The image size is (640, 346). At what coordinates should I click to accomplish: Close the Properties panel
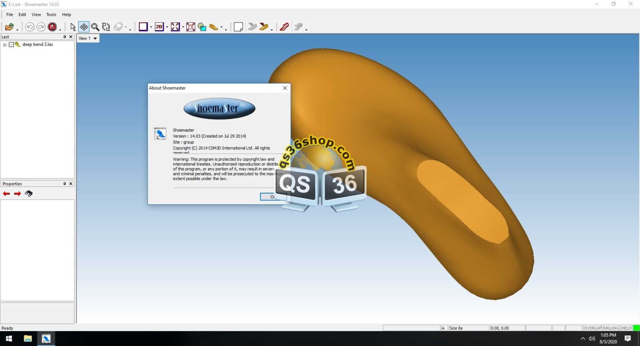point(71,184)
